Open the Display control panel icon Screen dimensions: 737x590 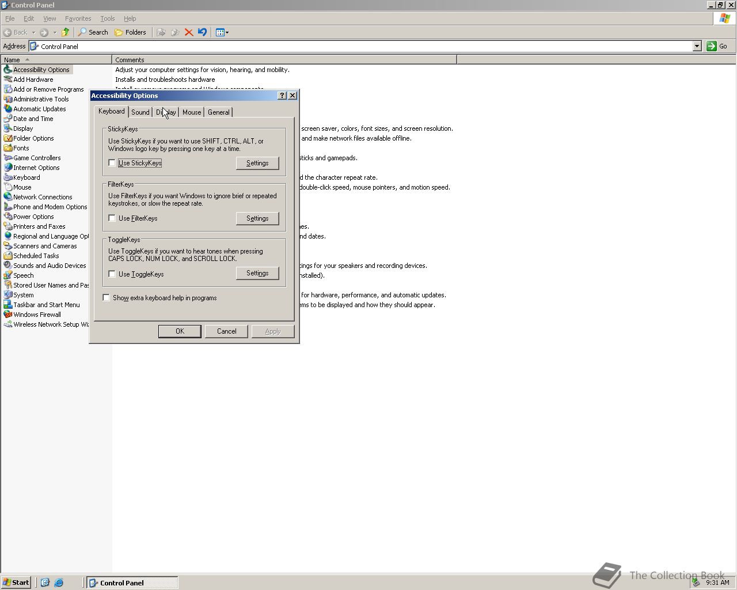pyautogui.click(x=7, y=128)
